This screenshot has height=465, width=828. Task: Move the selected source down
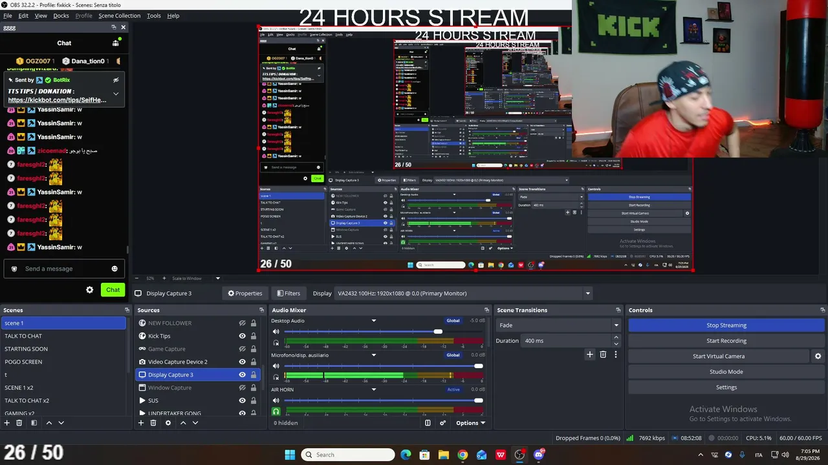[195, 423]
